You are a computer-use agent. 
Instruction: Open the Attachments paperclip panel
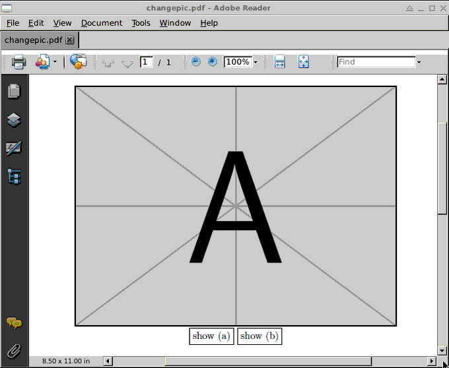14,351
